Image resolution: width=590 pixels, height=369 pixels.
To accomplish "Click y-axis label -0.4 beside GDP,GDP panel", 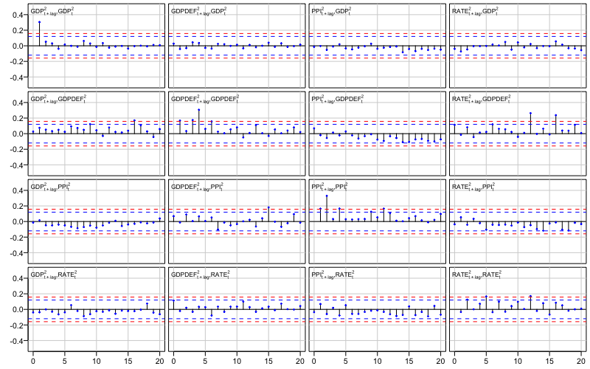I will click(18, 77).
